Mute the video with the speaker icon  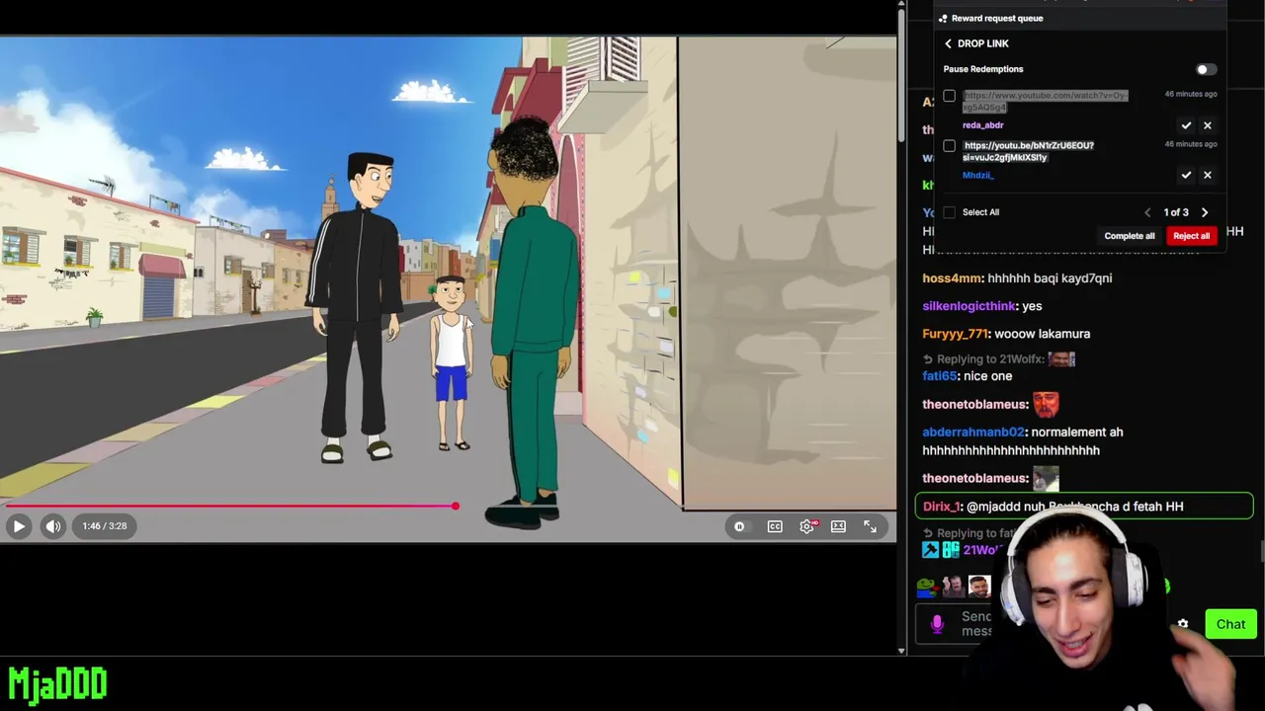click(53, 526)
